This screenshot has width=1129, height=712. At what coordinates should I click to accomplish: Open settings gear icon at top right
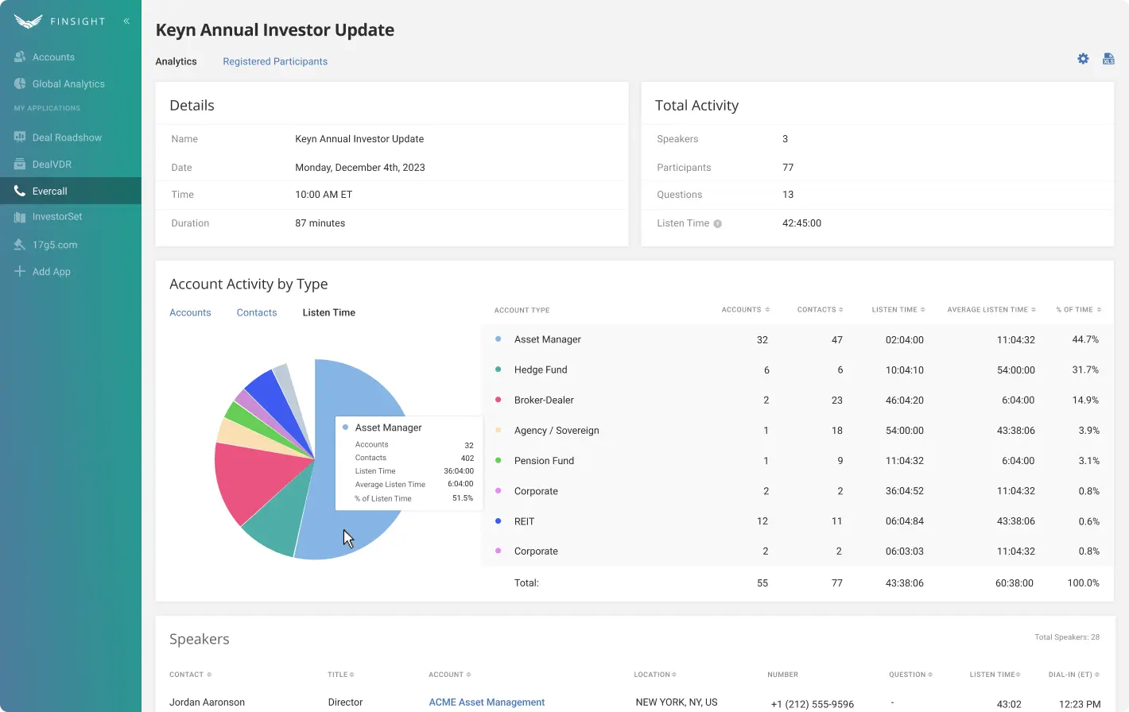tap(1083, 59)
